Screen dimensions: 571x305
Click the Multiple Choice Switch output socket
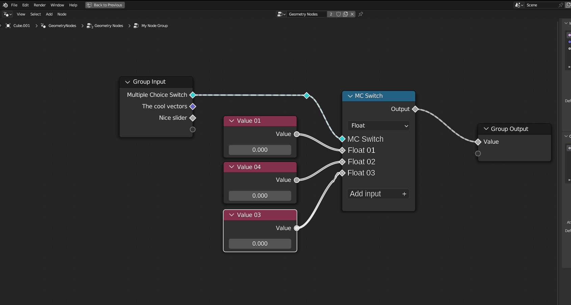192,95
